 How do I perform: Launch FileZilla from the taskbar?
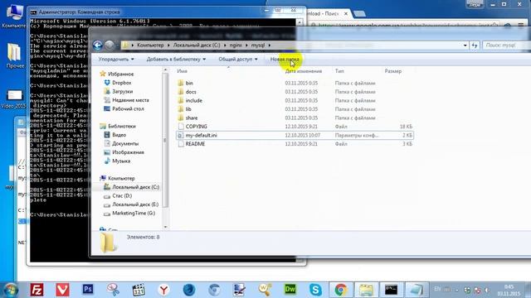37,290
